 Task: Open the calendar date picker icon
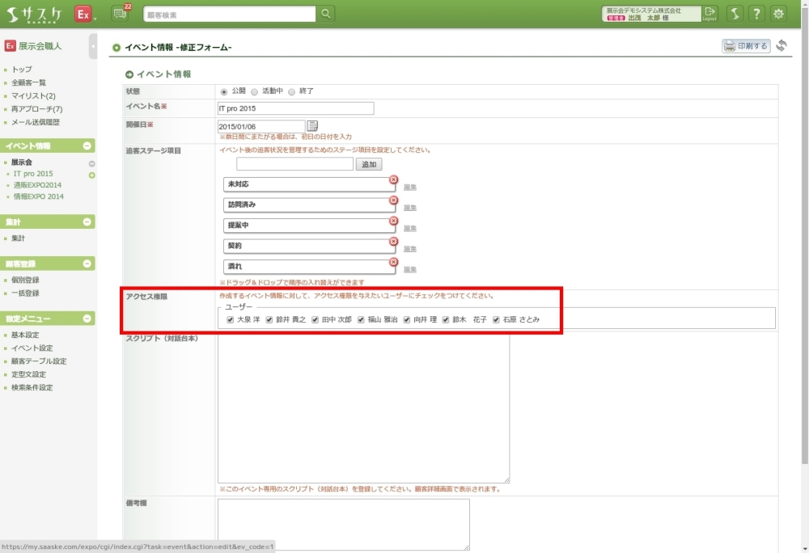[x=312, y=125]
